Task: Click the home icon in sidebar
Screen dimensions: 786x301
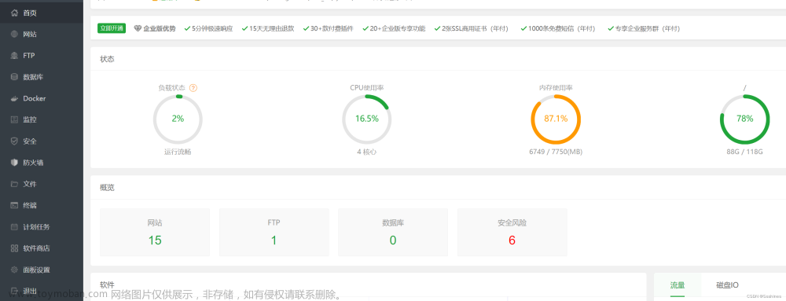Action: point(14,13)
